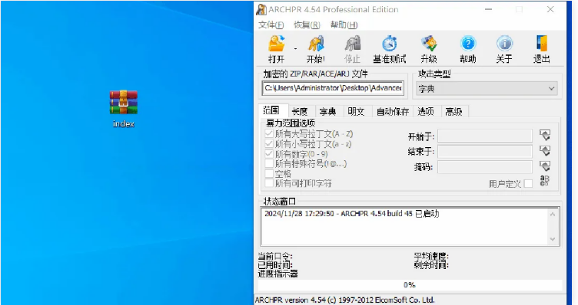Enable 所有特殊符号(!@...) checkbox
Screen dimensions: 578x305
tap(269, 163)
